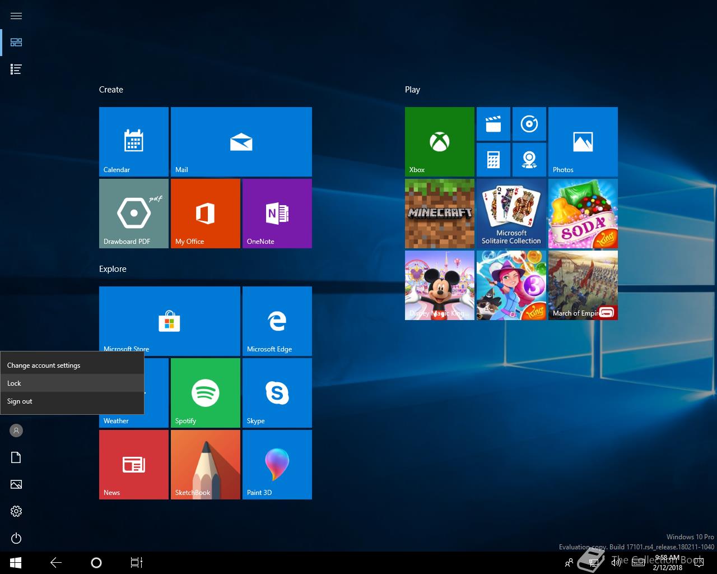This screenshot has width=717, height=574.
Task: Open the Calculator small tile
Action: [x=493, y=160]
